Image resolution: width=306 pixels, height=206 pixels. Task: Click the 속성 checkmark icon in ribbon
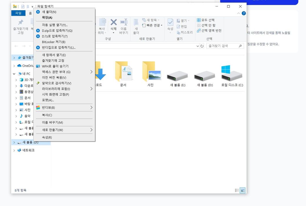pyautogui.click(x=170, y=22)
